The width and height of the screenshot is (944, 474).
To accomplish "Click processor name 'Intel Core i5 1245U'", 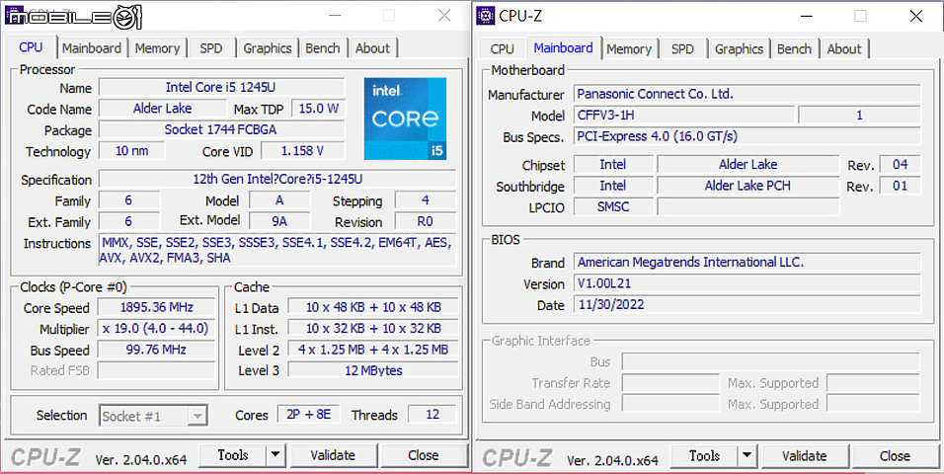I will (x=221, y=87).
